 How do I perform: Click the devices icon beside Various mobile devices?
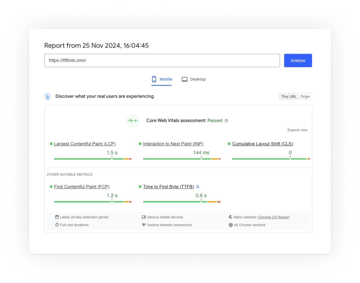click(x=144, y=217)
